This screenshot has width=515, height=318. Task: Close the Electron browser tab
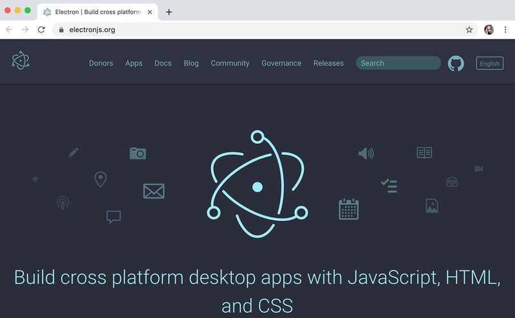click(x=150, y=12)
